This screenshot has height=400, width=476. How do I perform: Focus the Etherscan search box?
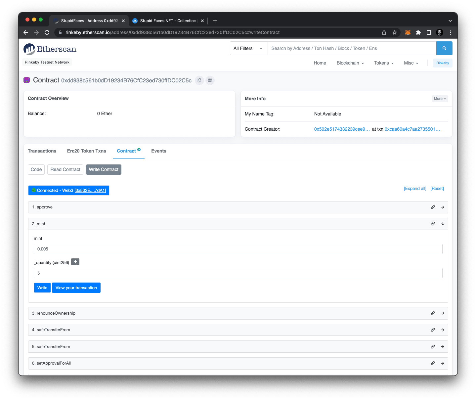(352, 48)
